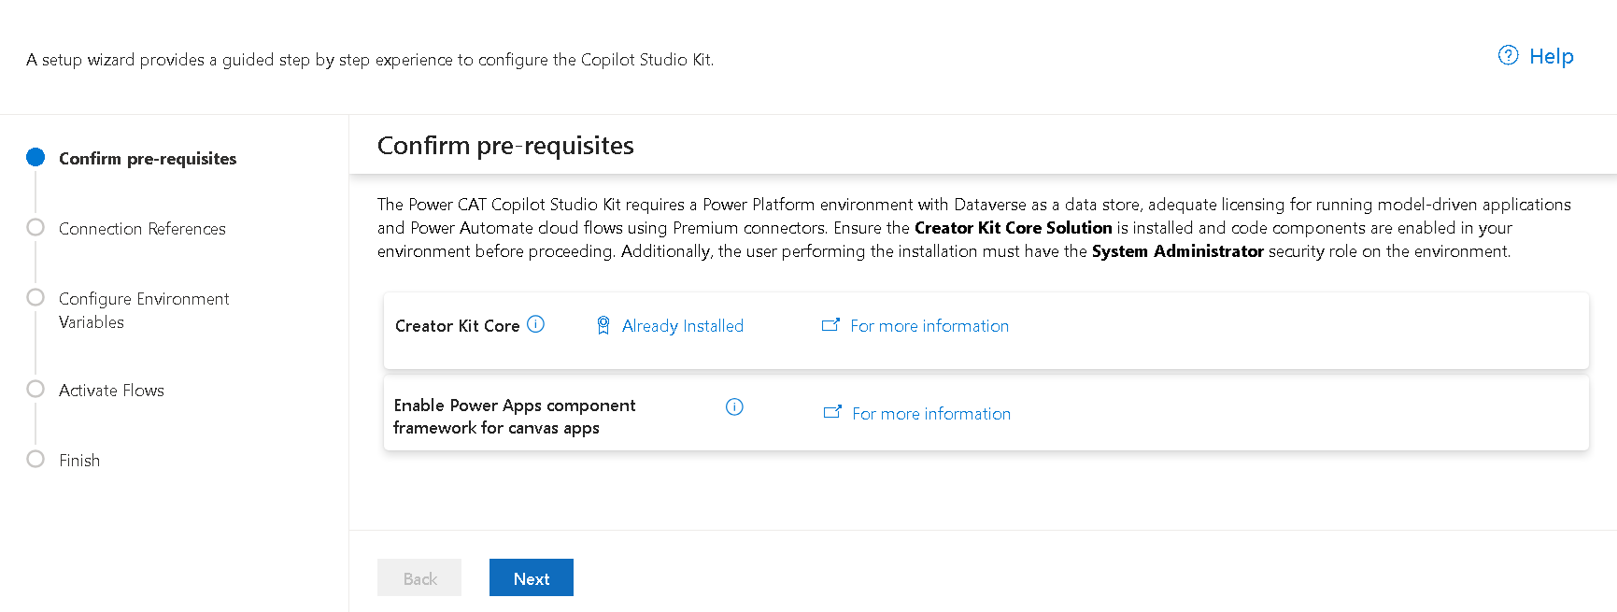
Task: Click info icon beside Creator Kit Core
Action: click(535, 324)
